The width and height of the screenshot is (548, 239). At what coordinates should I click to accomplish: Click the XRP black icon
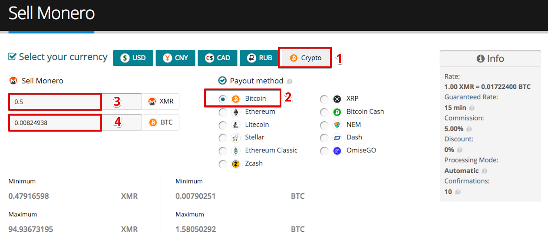(x=337, y=99)
